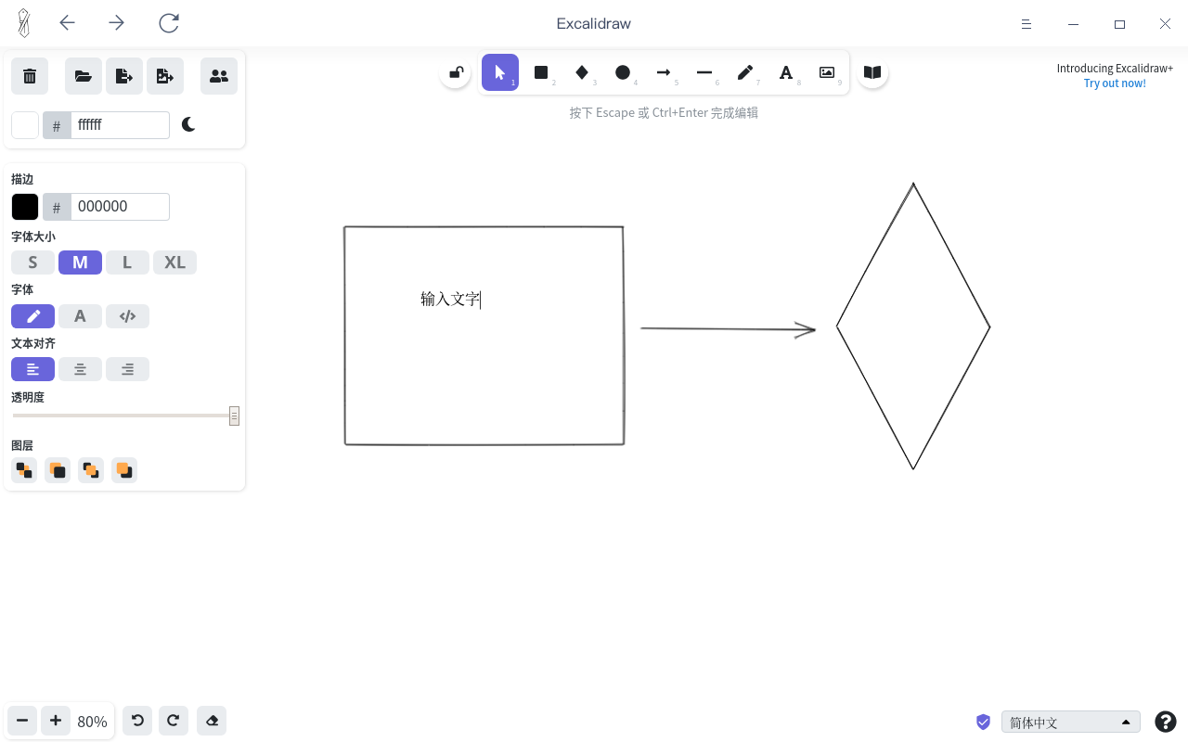Select the Ellipse tool

[x=623, y=72]
